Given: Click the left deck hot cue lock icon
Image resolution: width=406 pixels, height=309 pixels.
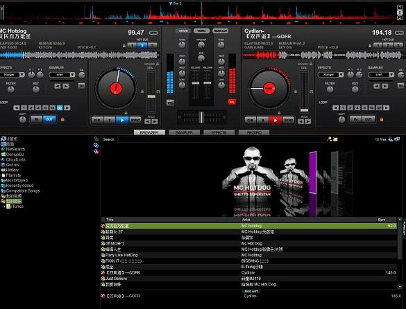Looking at the screenshot, I should [x=124, y=46].
